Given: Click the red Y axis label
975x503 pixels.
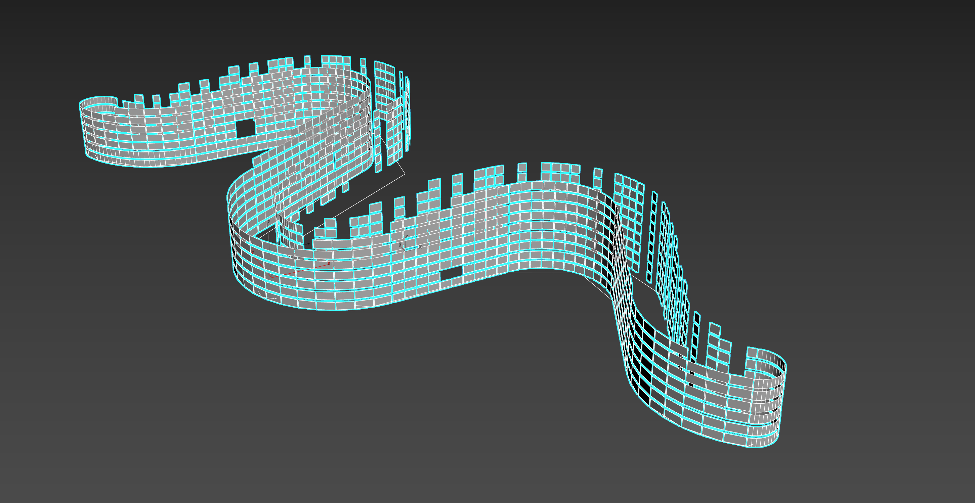Looking at the screenshot, I should (x=252, y=252).
